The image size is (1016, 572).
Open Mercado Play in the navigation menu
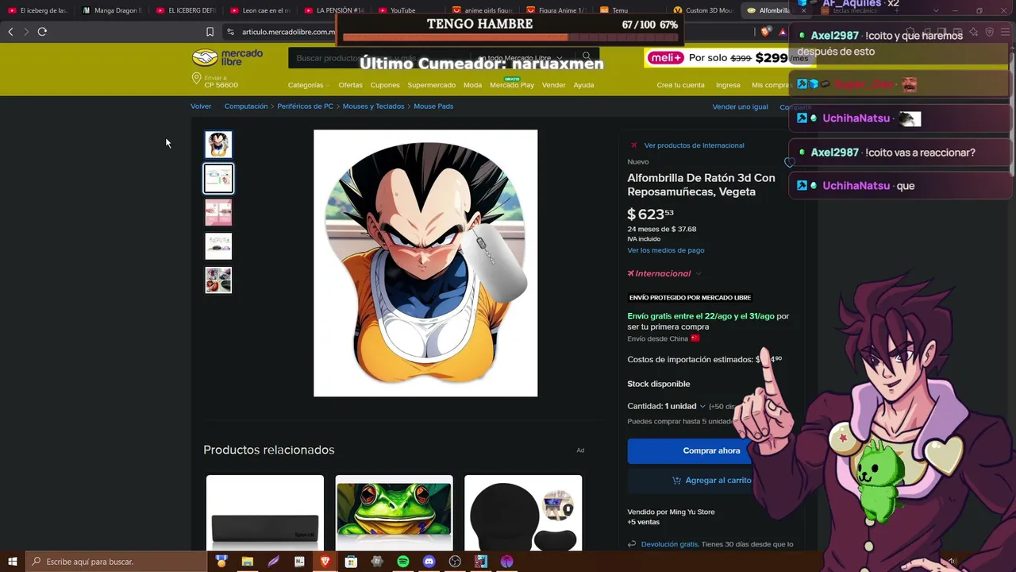point(512,85)
